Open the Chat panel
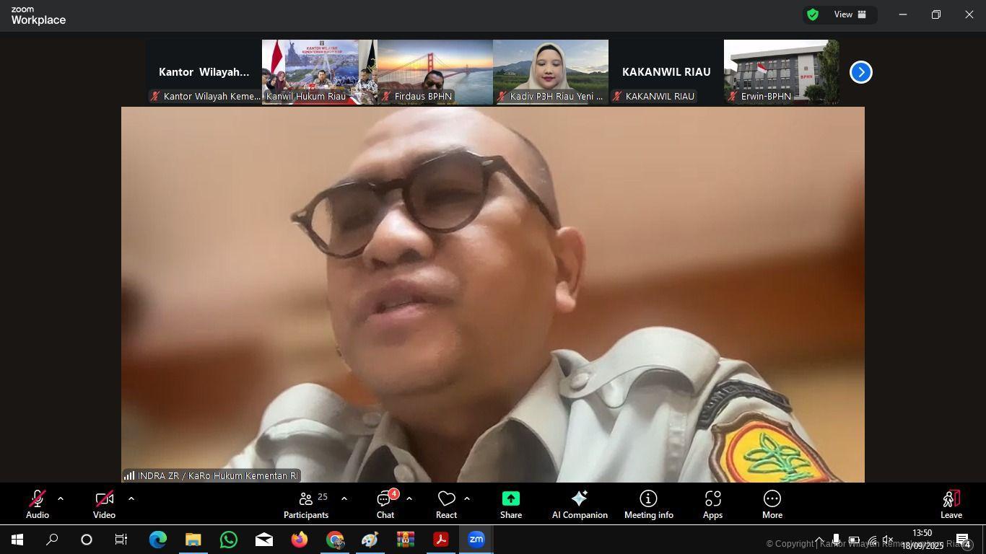986x554 pixels. tap(385, 504)
